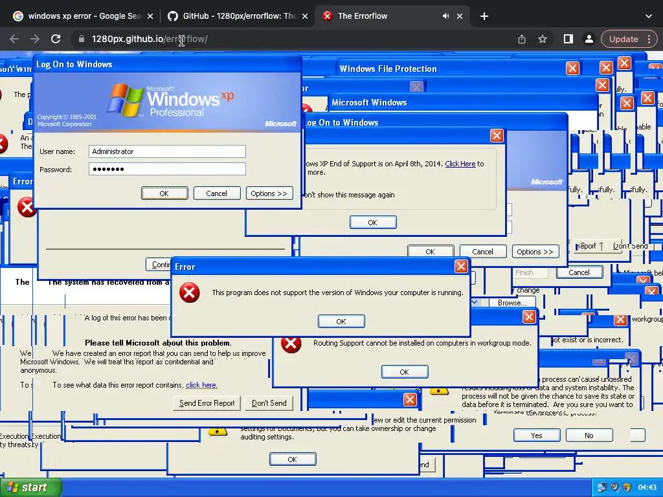Switch to 'windows xp error - Google Search' tab
The width and height of the screenshot is (663, 497).
click(x=84, y=16)
